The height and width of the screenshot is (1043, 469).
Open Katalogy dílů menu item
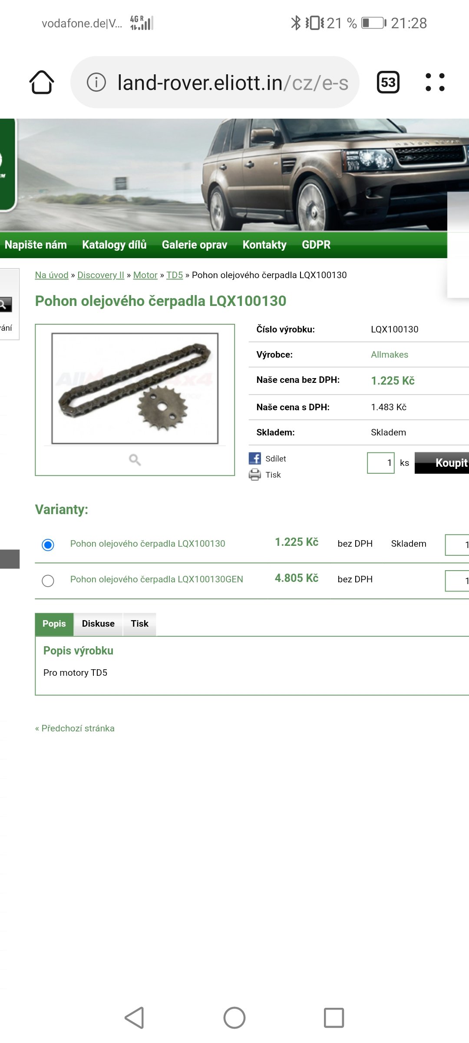[x=114, y=245]
